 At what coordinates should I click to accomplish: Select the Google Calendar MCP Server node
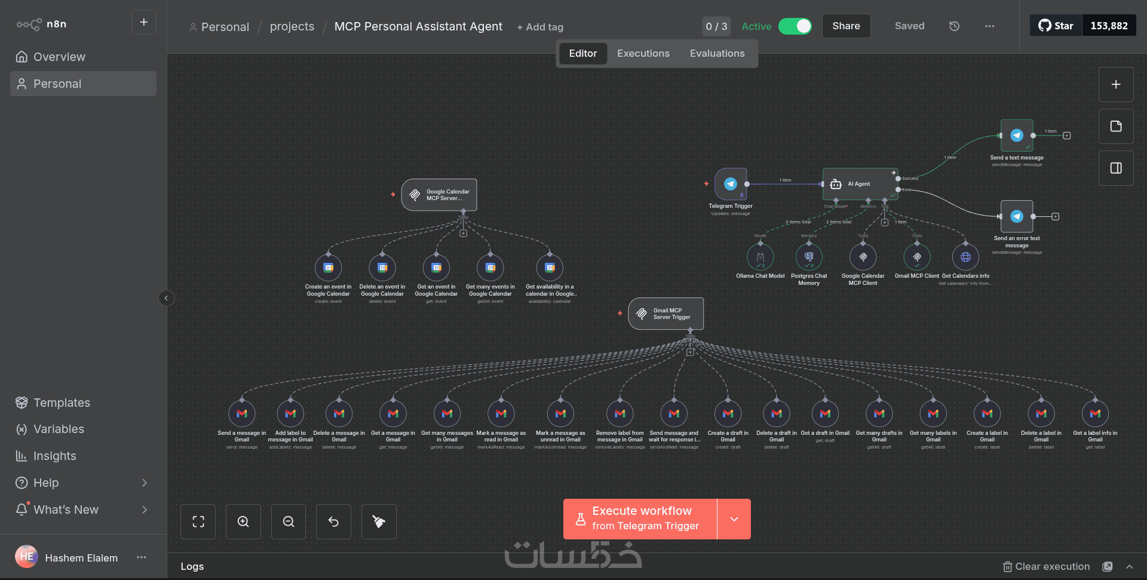click(439, 195)
